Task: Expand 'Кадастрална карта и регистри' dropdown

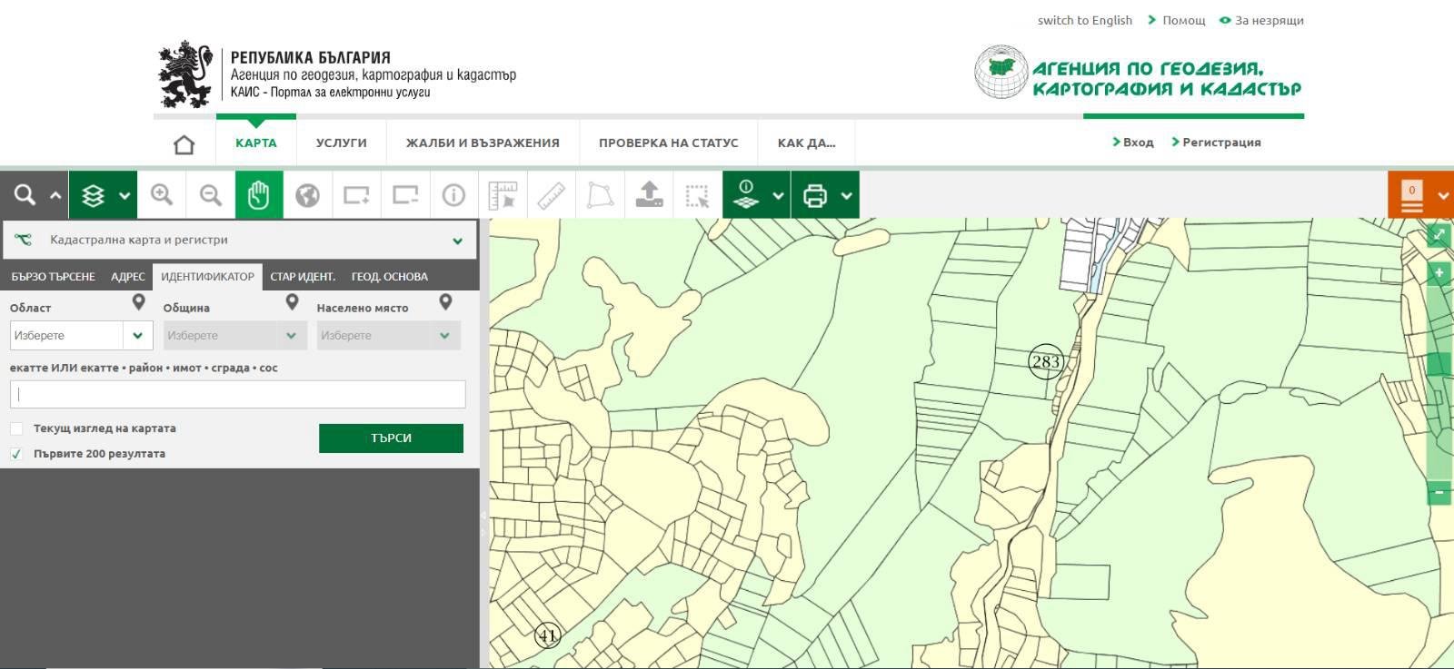Action: [457, 241]
